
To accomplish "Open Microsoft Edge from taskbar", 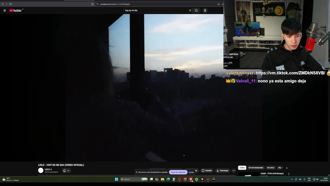I will click(168, 179).
